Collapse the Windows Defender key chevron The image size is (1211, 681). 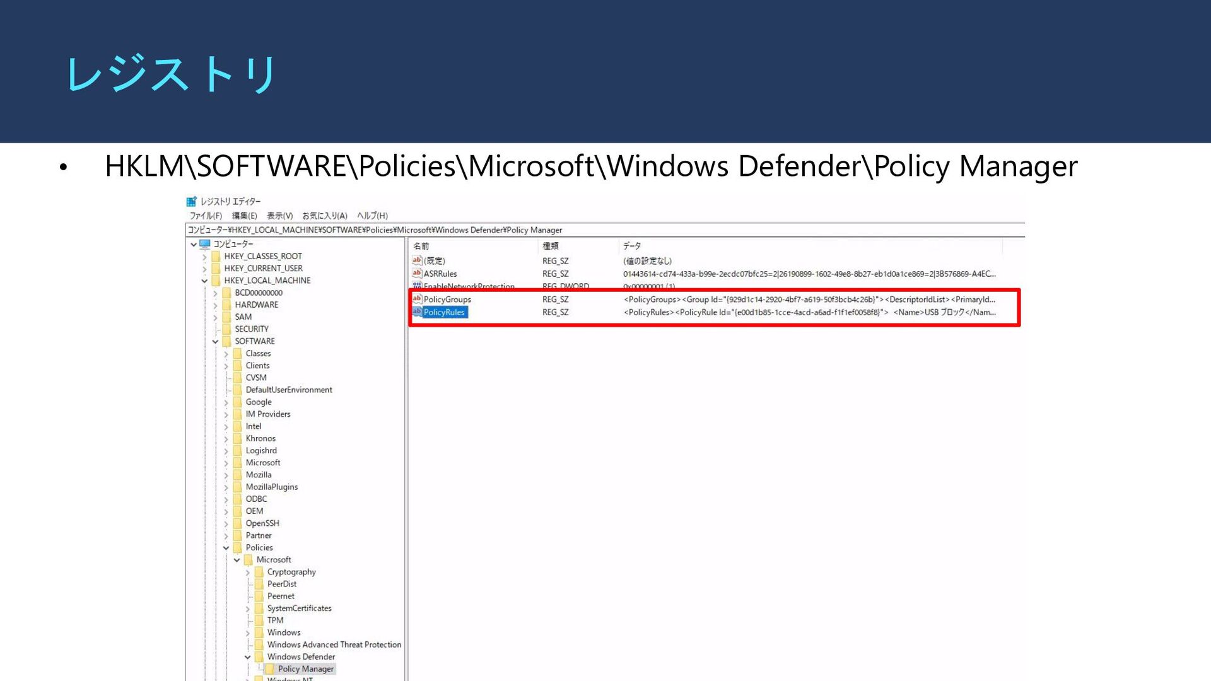tap(247, 657)
